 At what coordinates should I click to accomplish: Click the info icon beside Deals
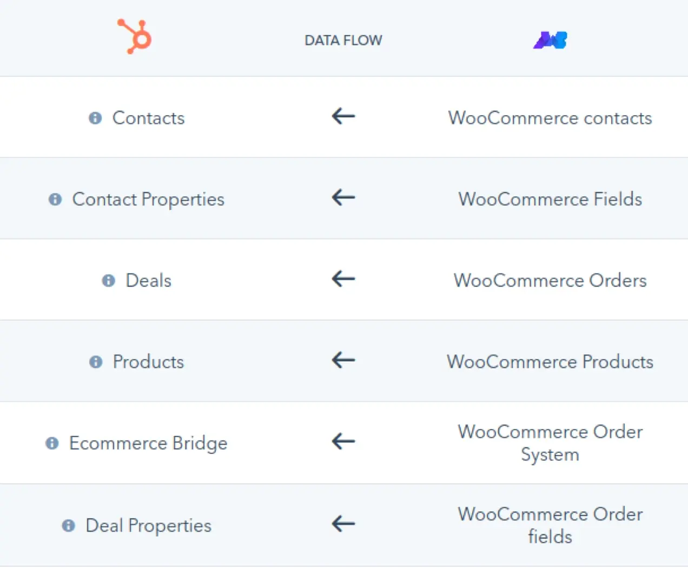pyautogui.click(x=109, y=280)
